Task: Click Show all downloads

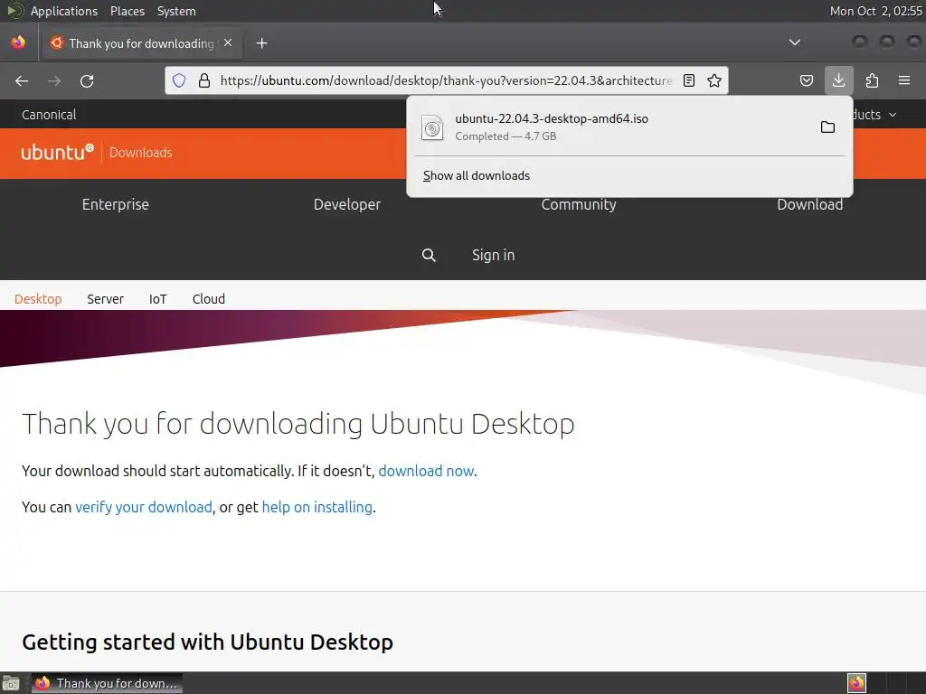Action: click(x=476, y=176)
